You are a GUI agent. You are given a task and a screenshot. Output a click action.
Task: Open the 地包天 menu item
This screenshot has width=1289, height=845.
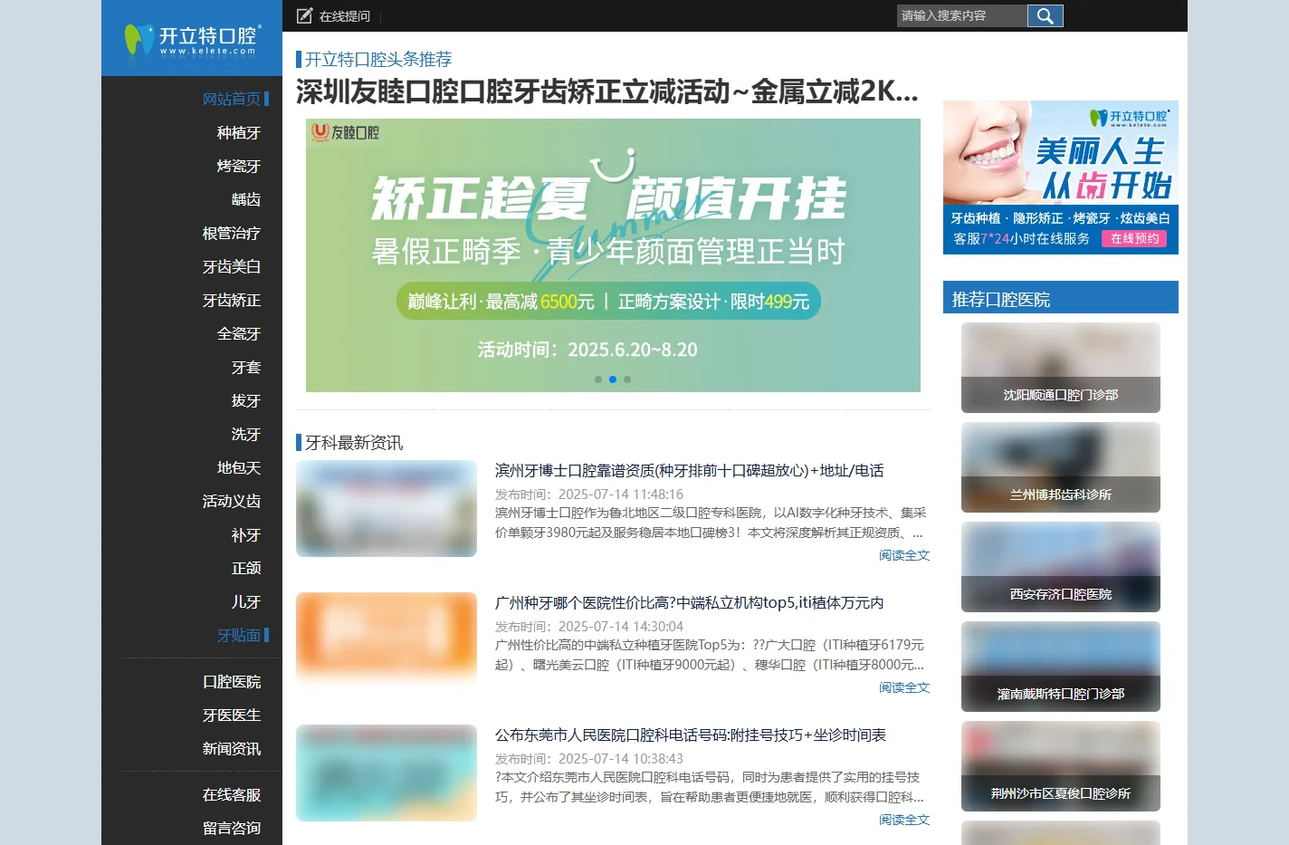tap(239, 467)
